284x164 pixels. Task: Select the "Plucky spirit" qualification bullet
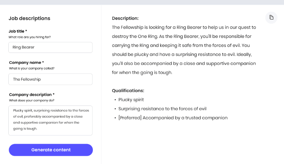click(131, 100)
